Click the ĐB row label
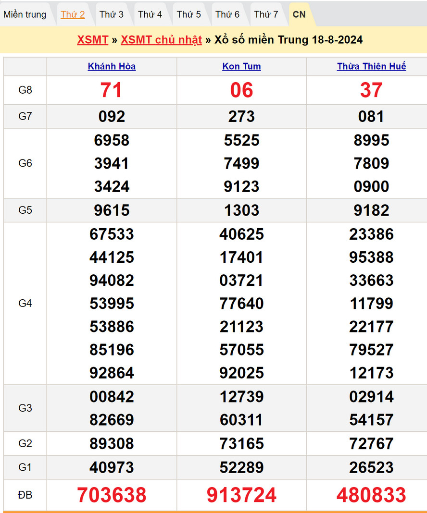Image resolution: width=427 pixels, height=513 pixels. [25, 495]
